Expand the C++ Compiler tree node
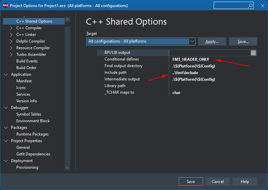 point(11,28)
